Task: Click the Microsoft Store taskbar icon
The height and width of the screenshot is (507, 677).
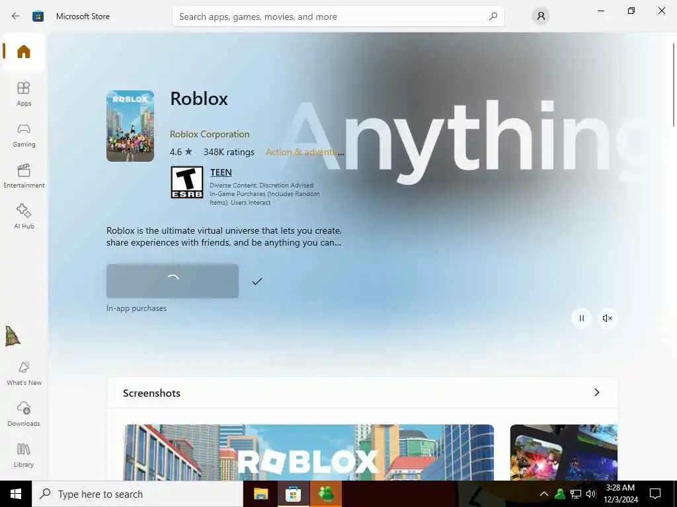Action: point(293,494)
